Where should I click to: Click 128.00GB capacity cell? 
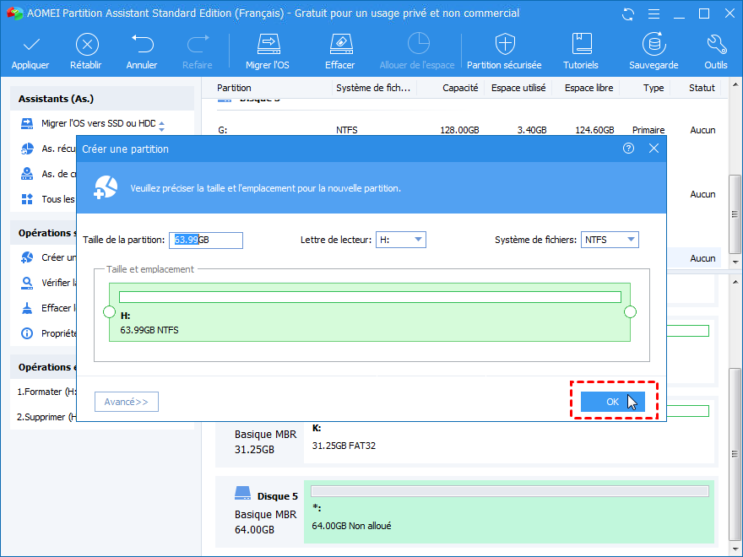(x=459, y=130)
